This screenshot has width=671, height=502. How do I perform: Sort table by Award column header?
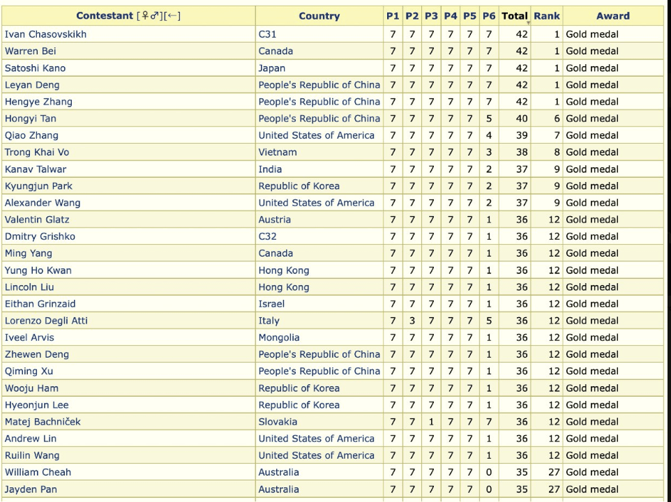tap(612, 16)
